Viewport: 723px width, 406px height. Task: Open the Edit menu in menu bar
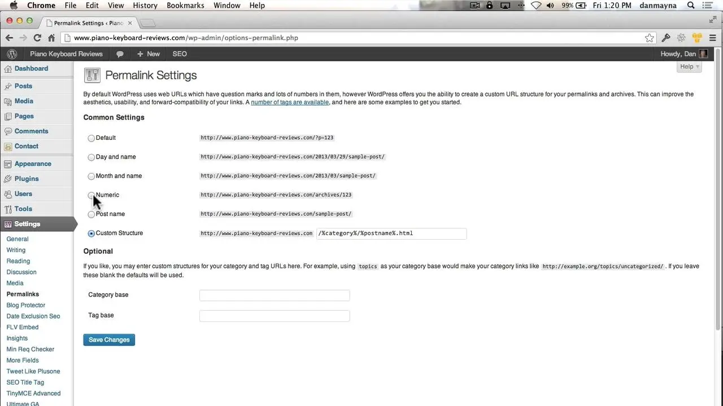(92, 6)
